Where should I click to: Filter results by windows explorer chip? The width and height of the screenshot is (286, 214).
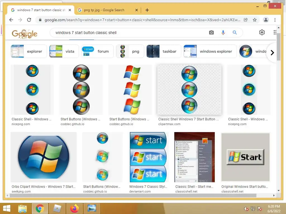210,51
